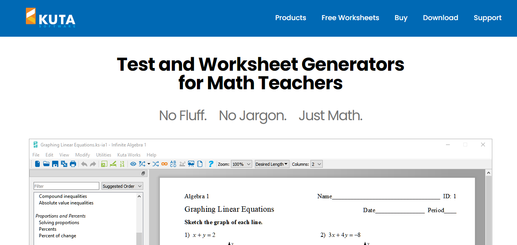Click the green resize-box toolbar icon
Image resolution: width=517 pixels, height=245 pixels.
[104, 164]
